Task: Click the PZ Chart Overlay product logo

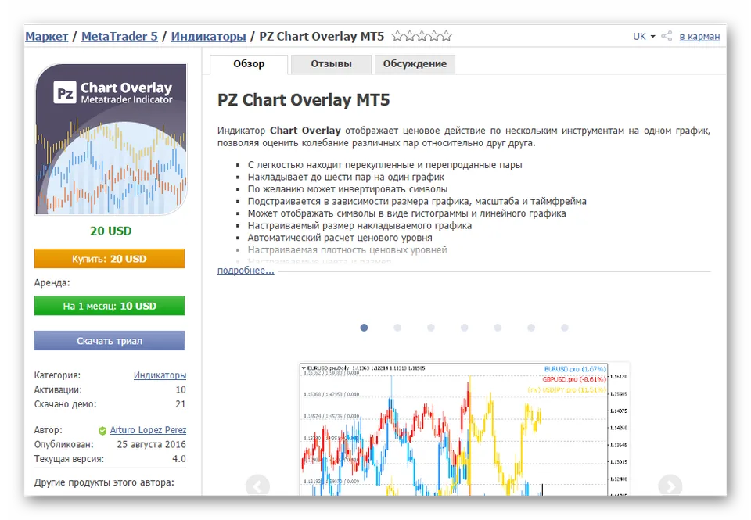Action: point(111,139)
